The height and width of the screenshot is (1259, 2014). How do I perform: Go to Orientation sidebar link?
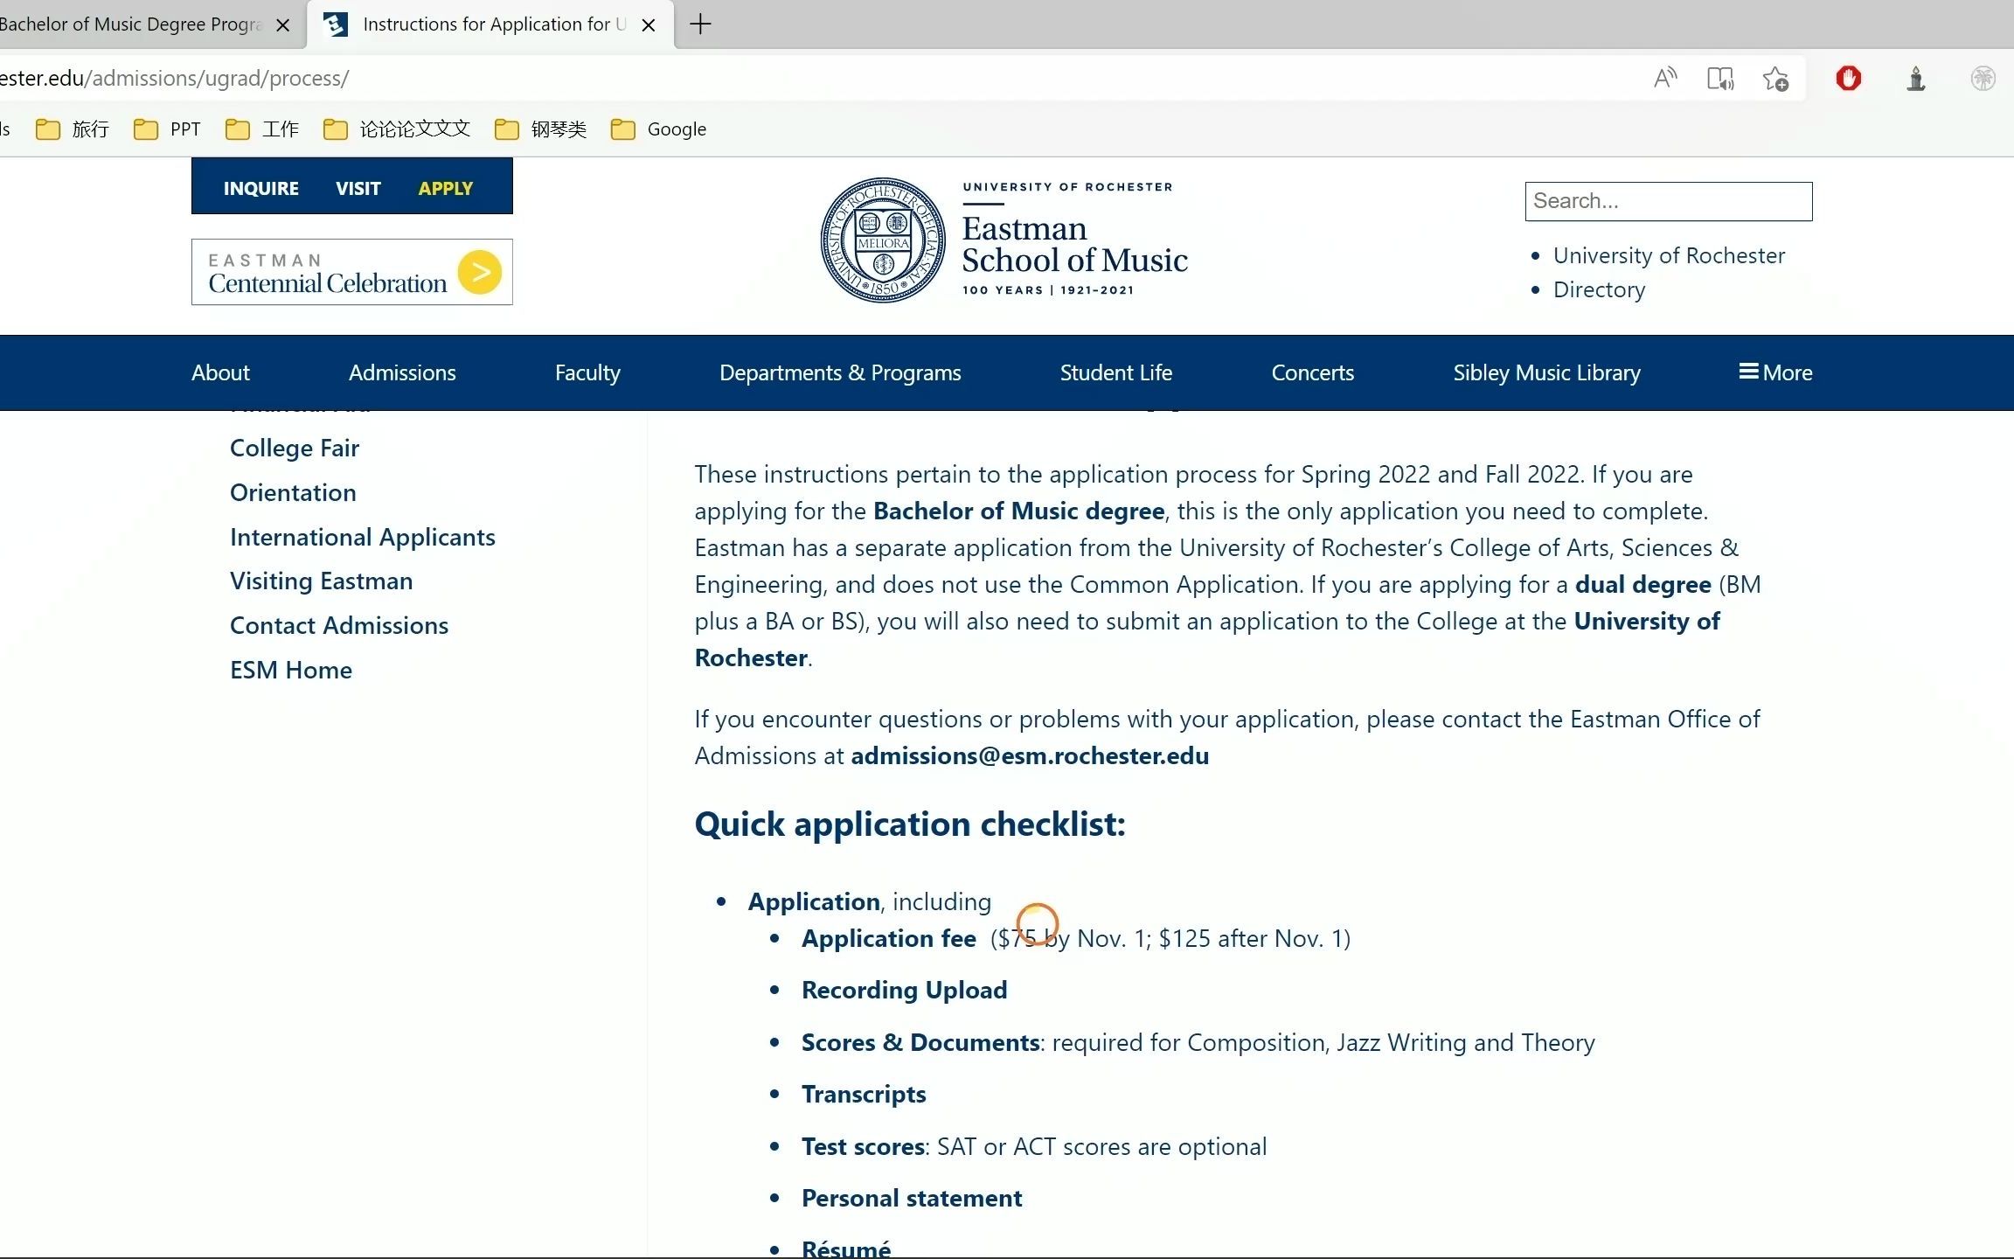click(293, 492)
